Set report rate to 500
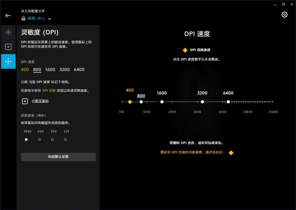The height and width of the screenshot is (210, 296). 39,140
